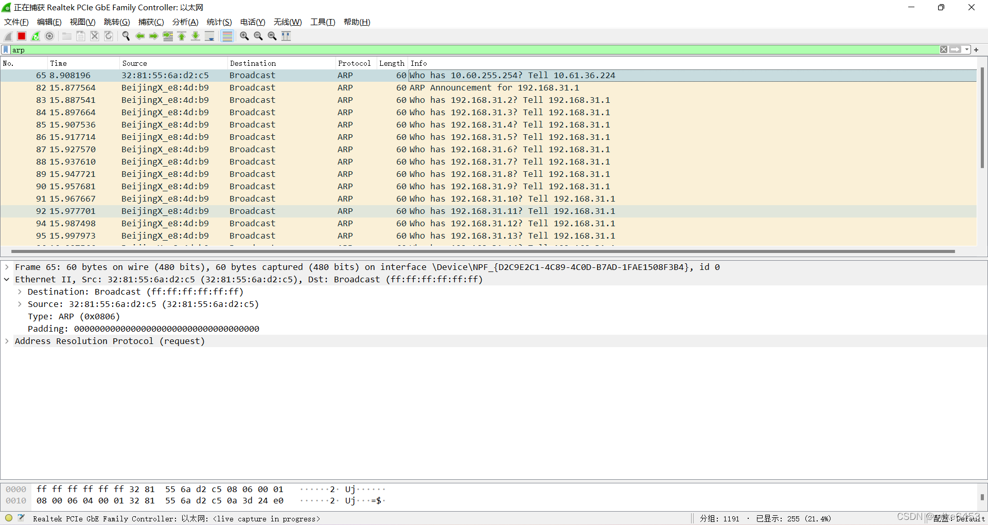Toggle auto-scroll during live capture
This screenshot has height=525, width=988.
[209, 36]
